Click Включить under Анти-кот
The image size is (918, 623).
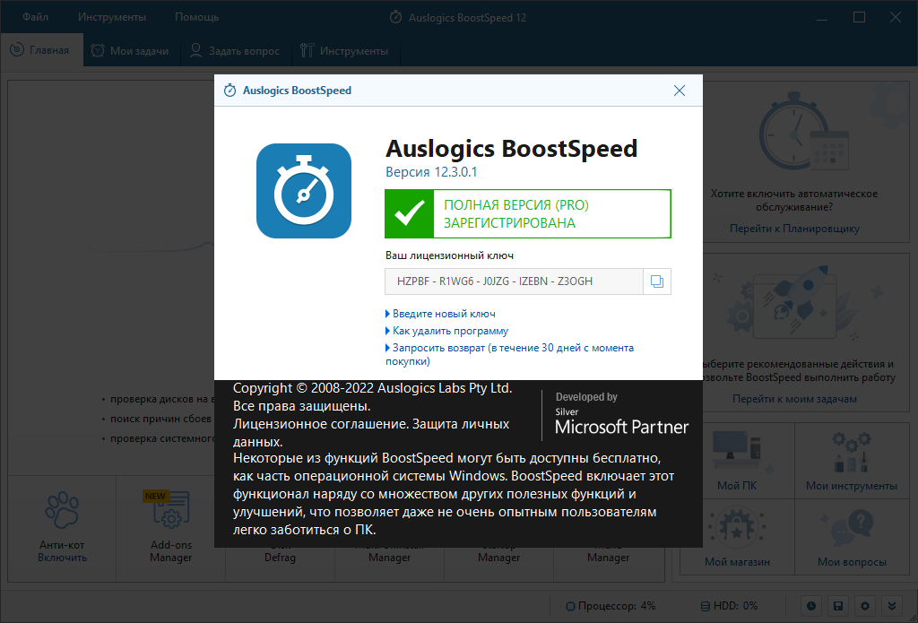[62, 558]
